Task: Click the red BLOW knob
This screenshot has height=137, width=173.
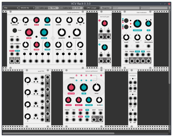Action: (x=36, y=20)
